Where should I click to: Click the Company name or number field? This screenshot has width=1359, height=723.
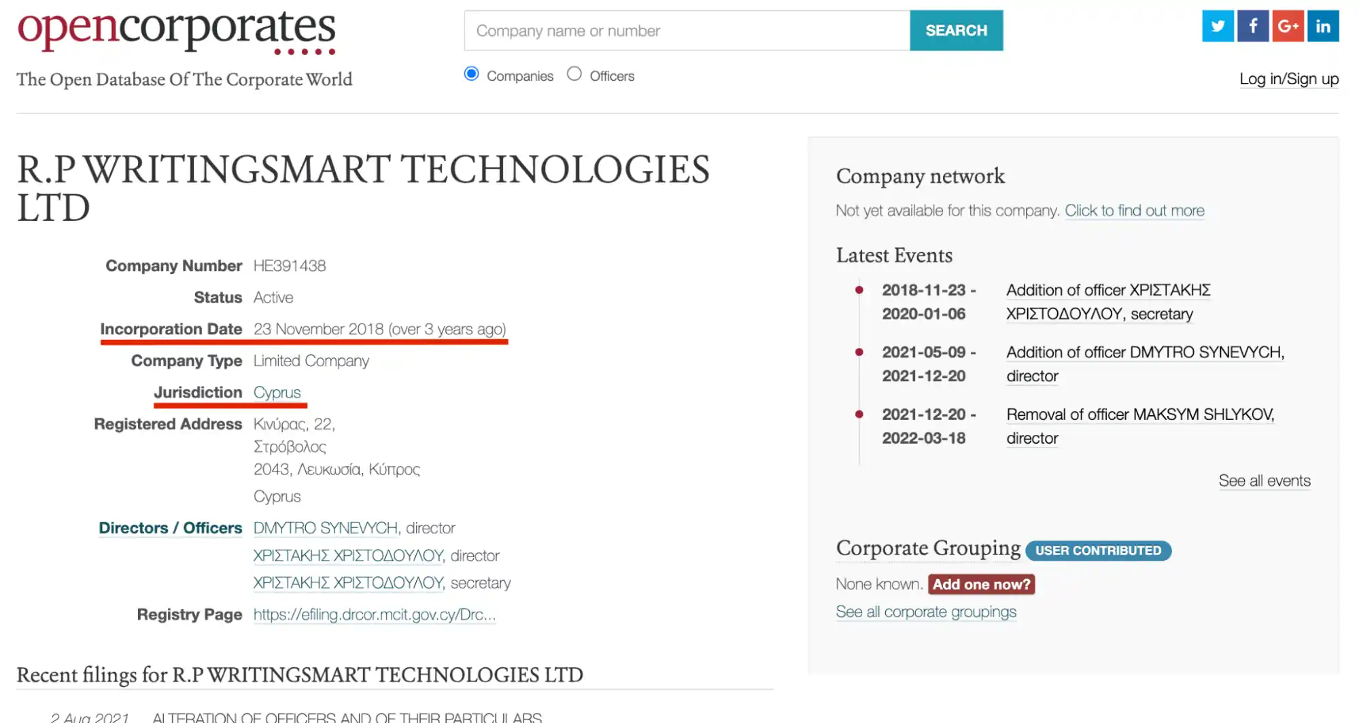point(687,31)
